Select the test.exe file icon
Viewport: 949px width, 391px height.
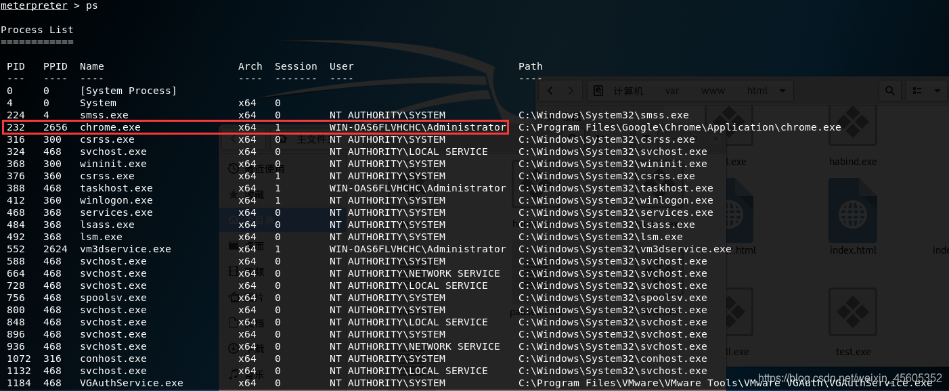852,311
